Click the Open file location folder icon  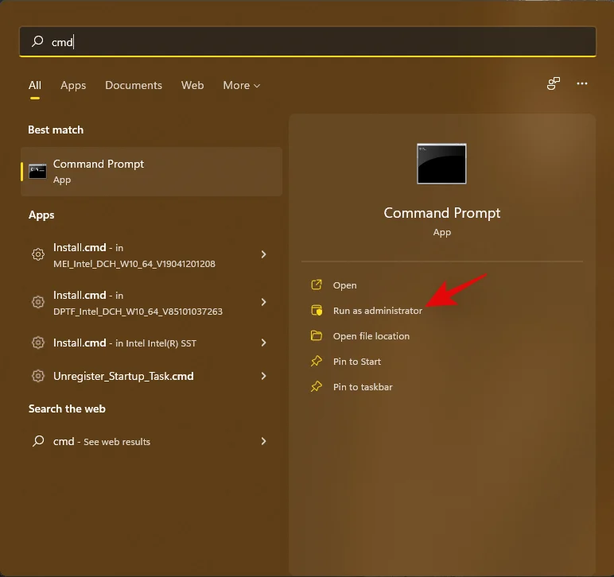click(x=317, y=336)
